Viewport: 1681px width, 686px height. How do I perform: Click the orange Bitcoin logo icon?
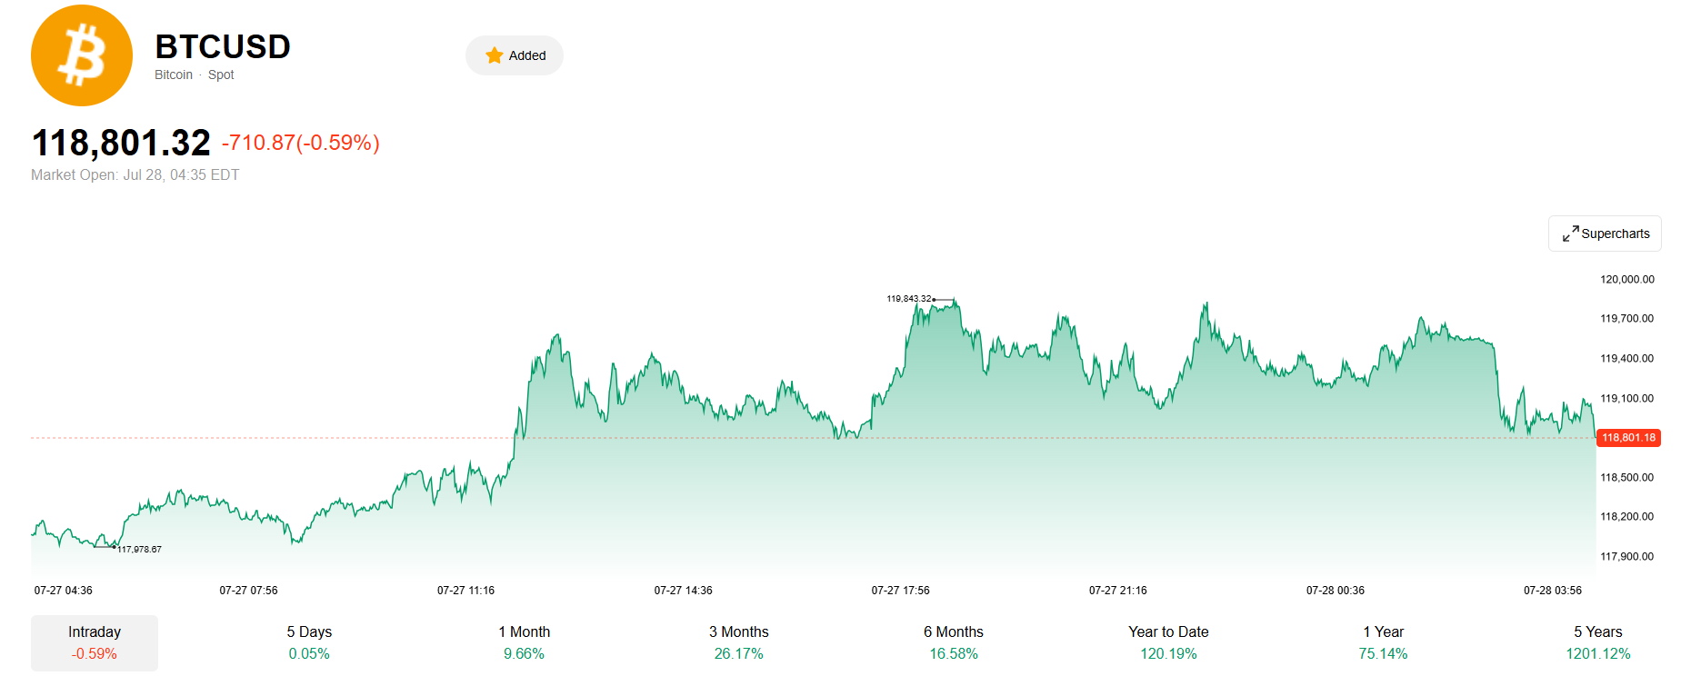(x=82, y=55)
